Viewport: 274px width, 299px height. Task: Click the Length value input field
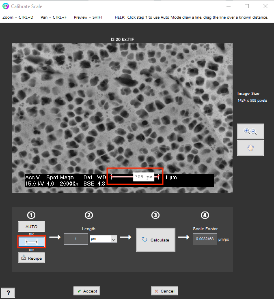(x=76, y=239)
